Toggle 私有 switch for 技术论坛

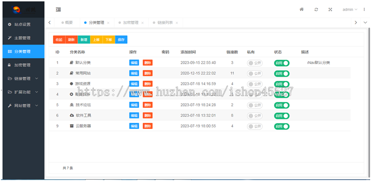[x=254, y=105]
